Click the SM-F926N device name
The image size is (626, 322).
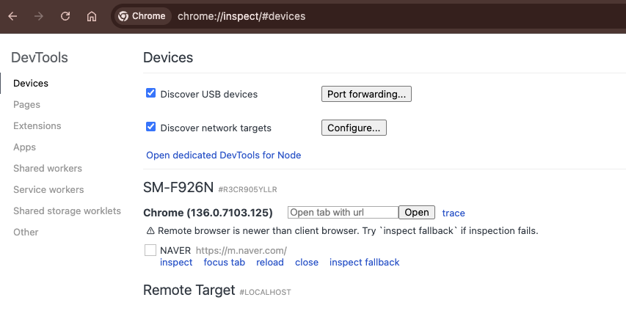pyautogui.click(x=178, y=187)
